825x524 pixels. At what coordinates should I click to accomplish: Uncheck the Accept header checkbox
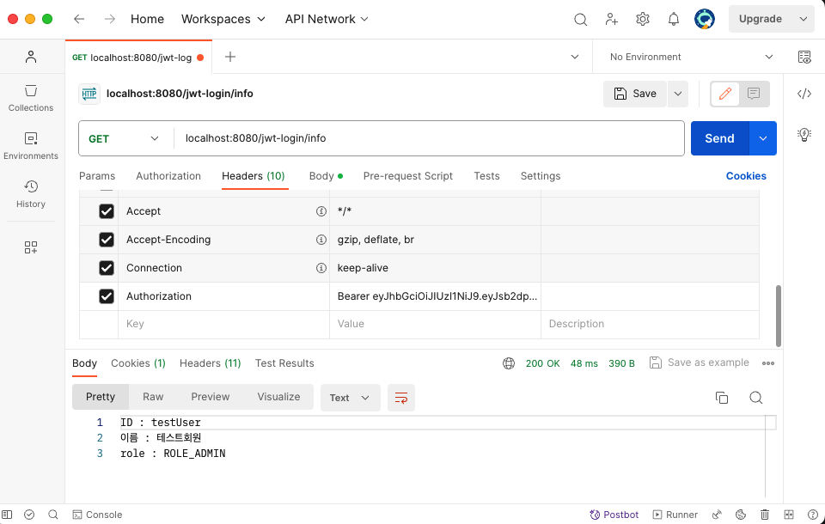pos(107,211)
